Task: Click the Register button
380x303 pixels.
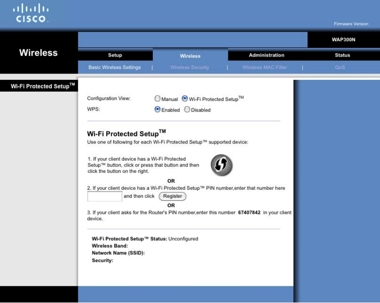Action: 172,196
